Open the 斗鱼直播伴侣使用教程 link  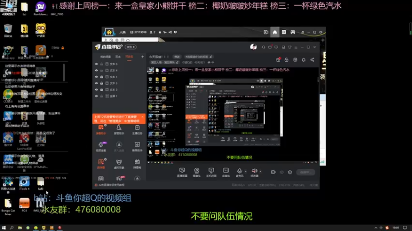tap(111, 185)
